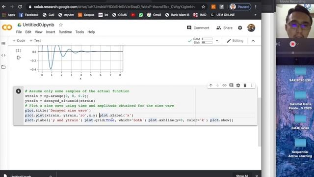Open code snippets sidebar panel
Image resolution: width=314 pixels, height=177 pixels.
[x=3, y=55]
